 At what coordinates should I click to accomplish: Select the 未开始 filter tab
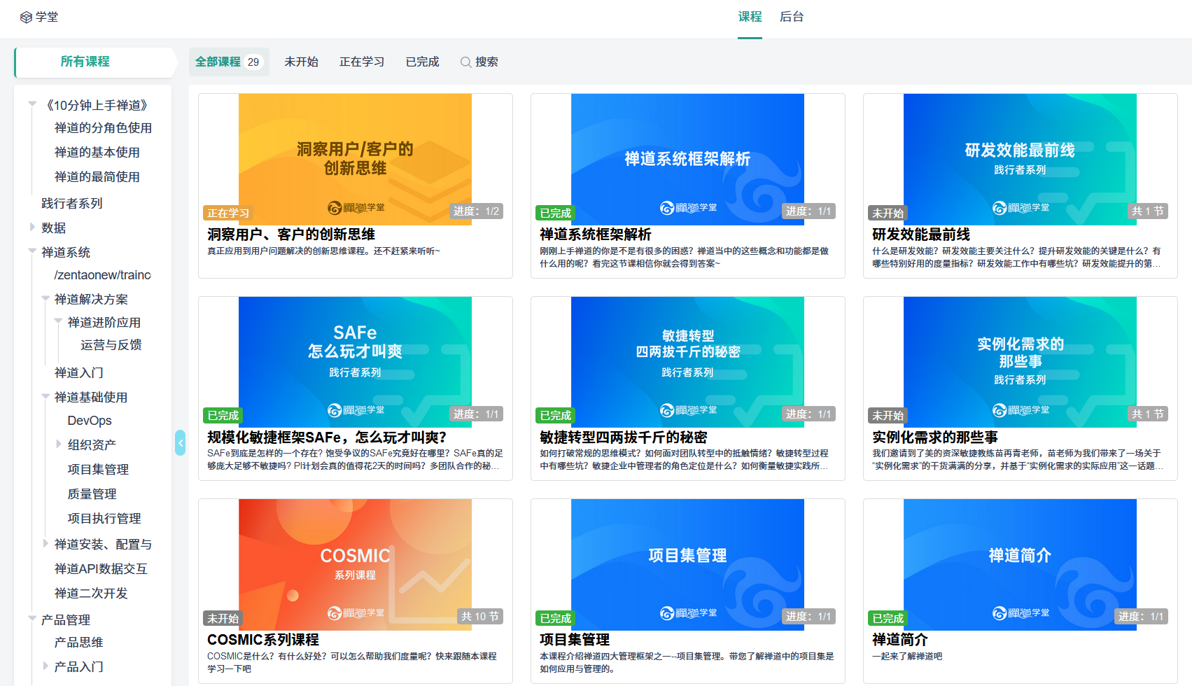coord(301,62)
